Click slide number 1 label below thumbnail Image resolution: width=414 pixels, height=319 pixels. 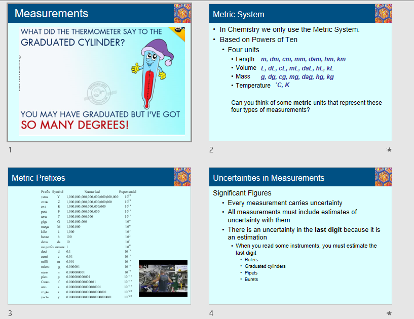coord(10,149)
